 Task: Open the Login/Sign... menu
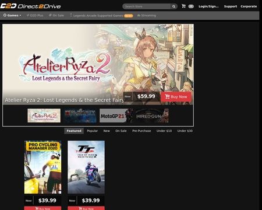[208, 6]
